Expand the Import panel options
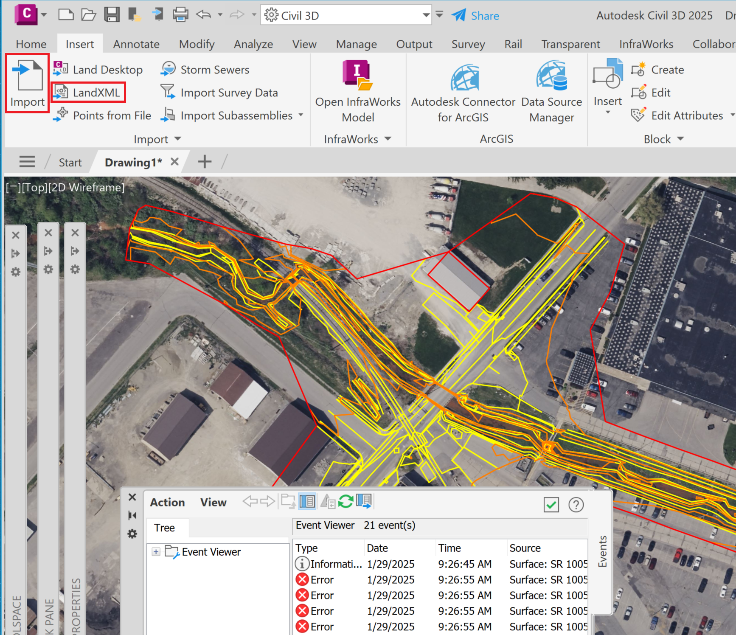Screen dimensions: 736x635 (178, 139)
